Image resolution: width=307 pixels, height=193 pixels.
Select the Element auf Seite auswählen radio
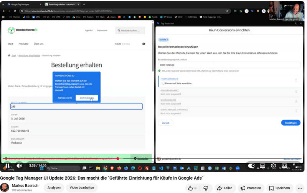[163, 83]
